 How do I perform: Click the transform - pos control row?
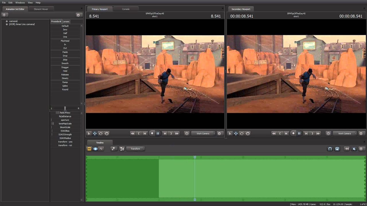point(65,142)
